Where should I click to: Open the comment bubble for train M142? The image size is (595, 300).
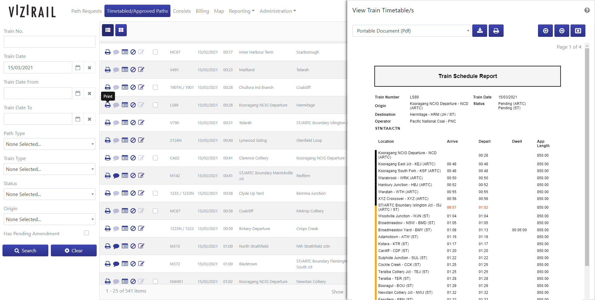pyautogui.click(x=116, y=176)
